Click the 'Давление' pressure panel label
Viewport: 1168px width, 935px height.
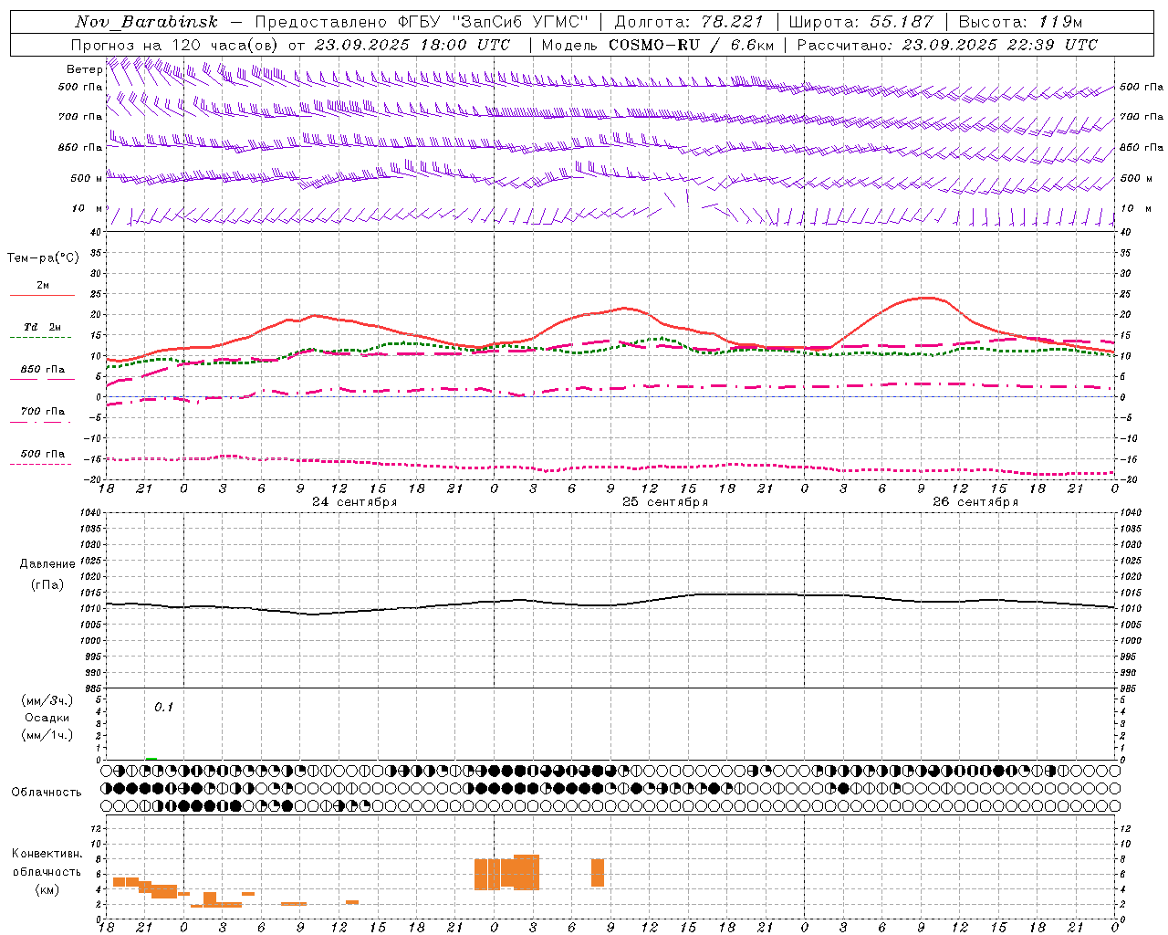47,564
